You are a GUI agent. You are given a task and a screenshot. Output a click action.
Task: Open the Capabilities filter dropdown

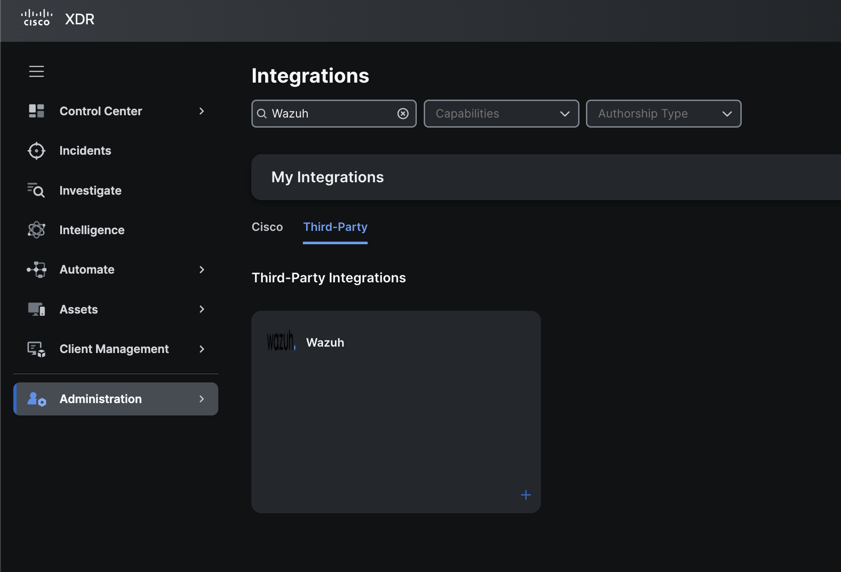[501, 113]
